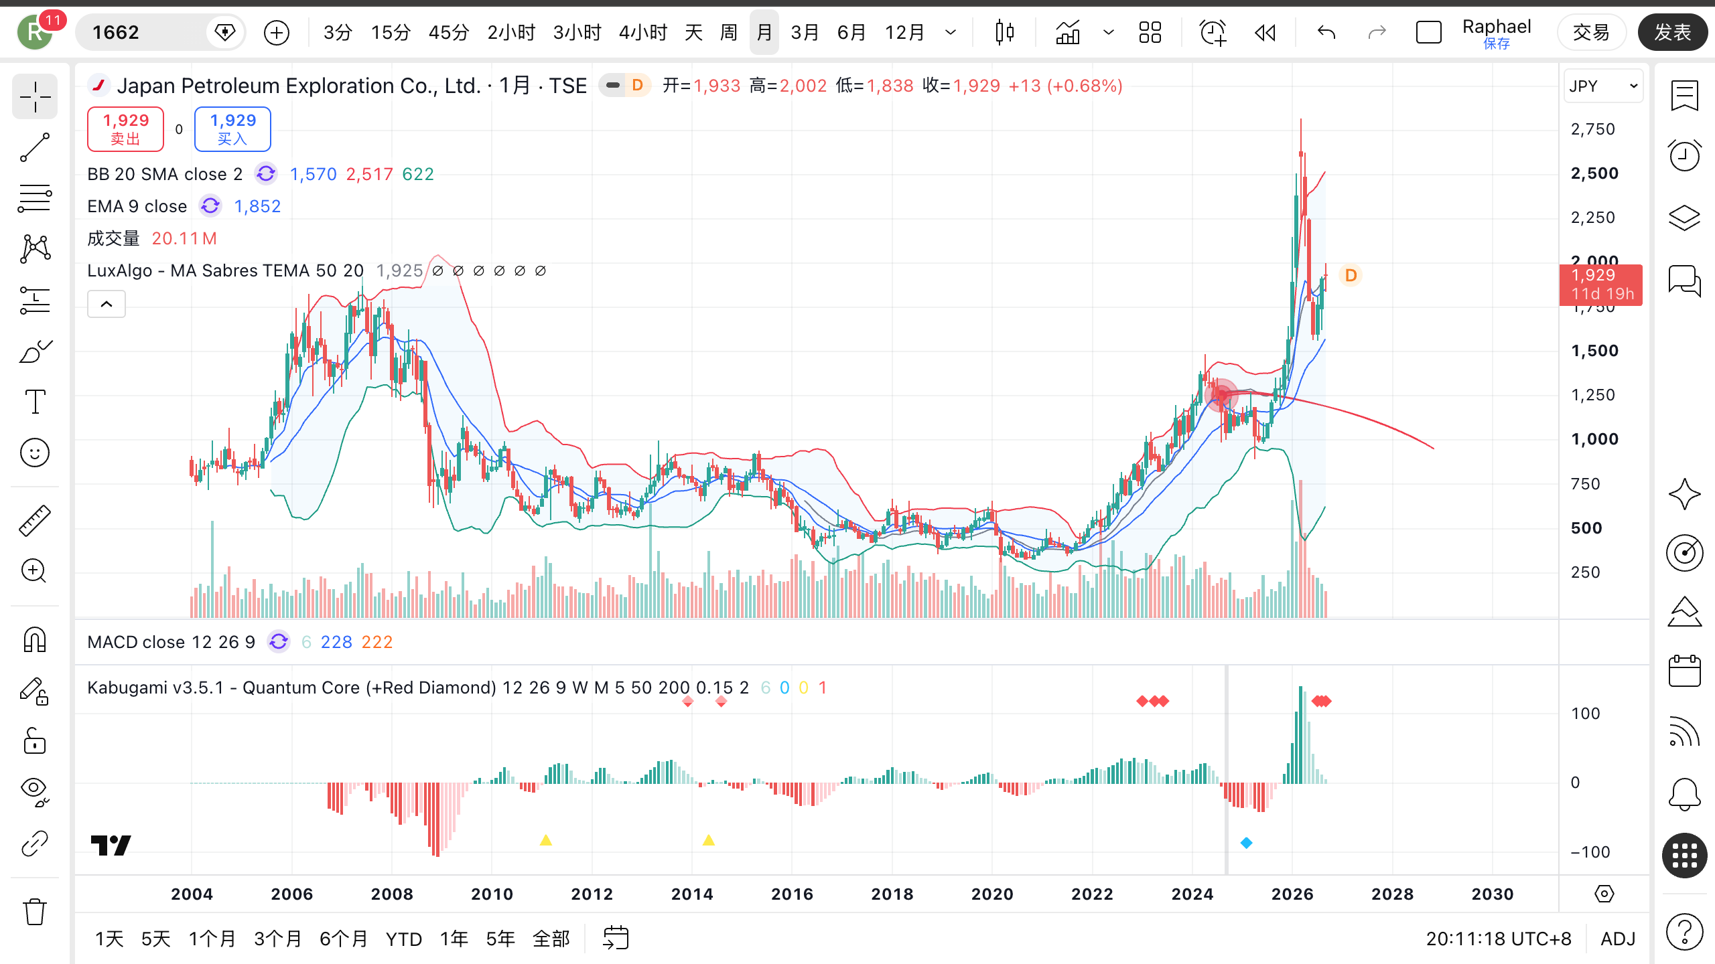Open chart axis settings gear
Screen dimensions: 1715x964
coord(1604,894)
